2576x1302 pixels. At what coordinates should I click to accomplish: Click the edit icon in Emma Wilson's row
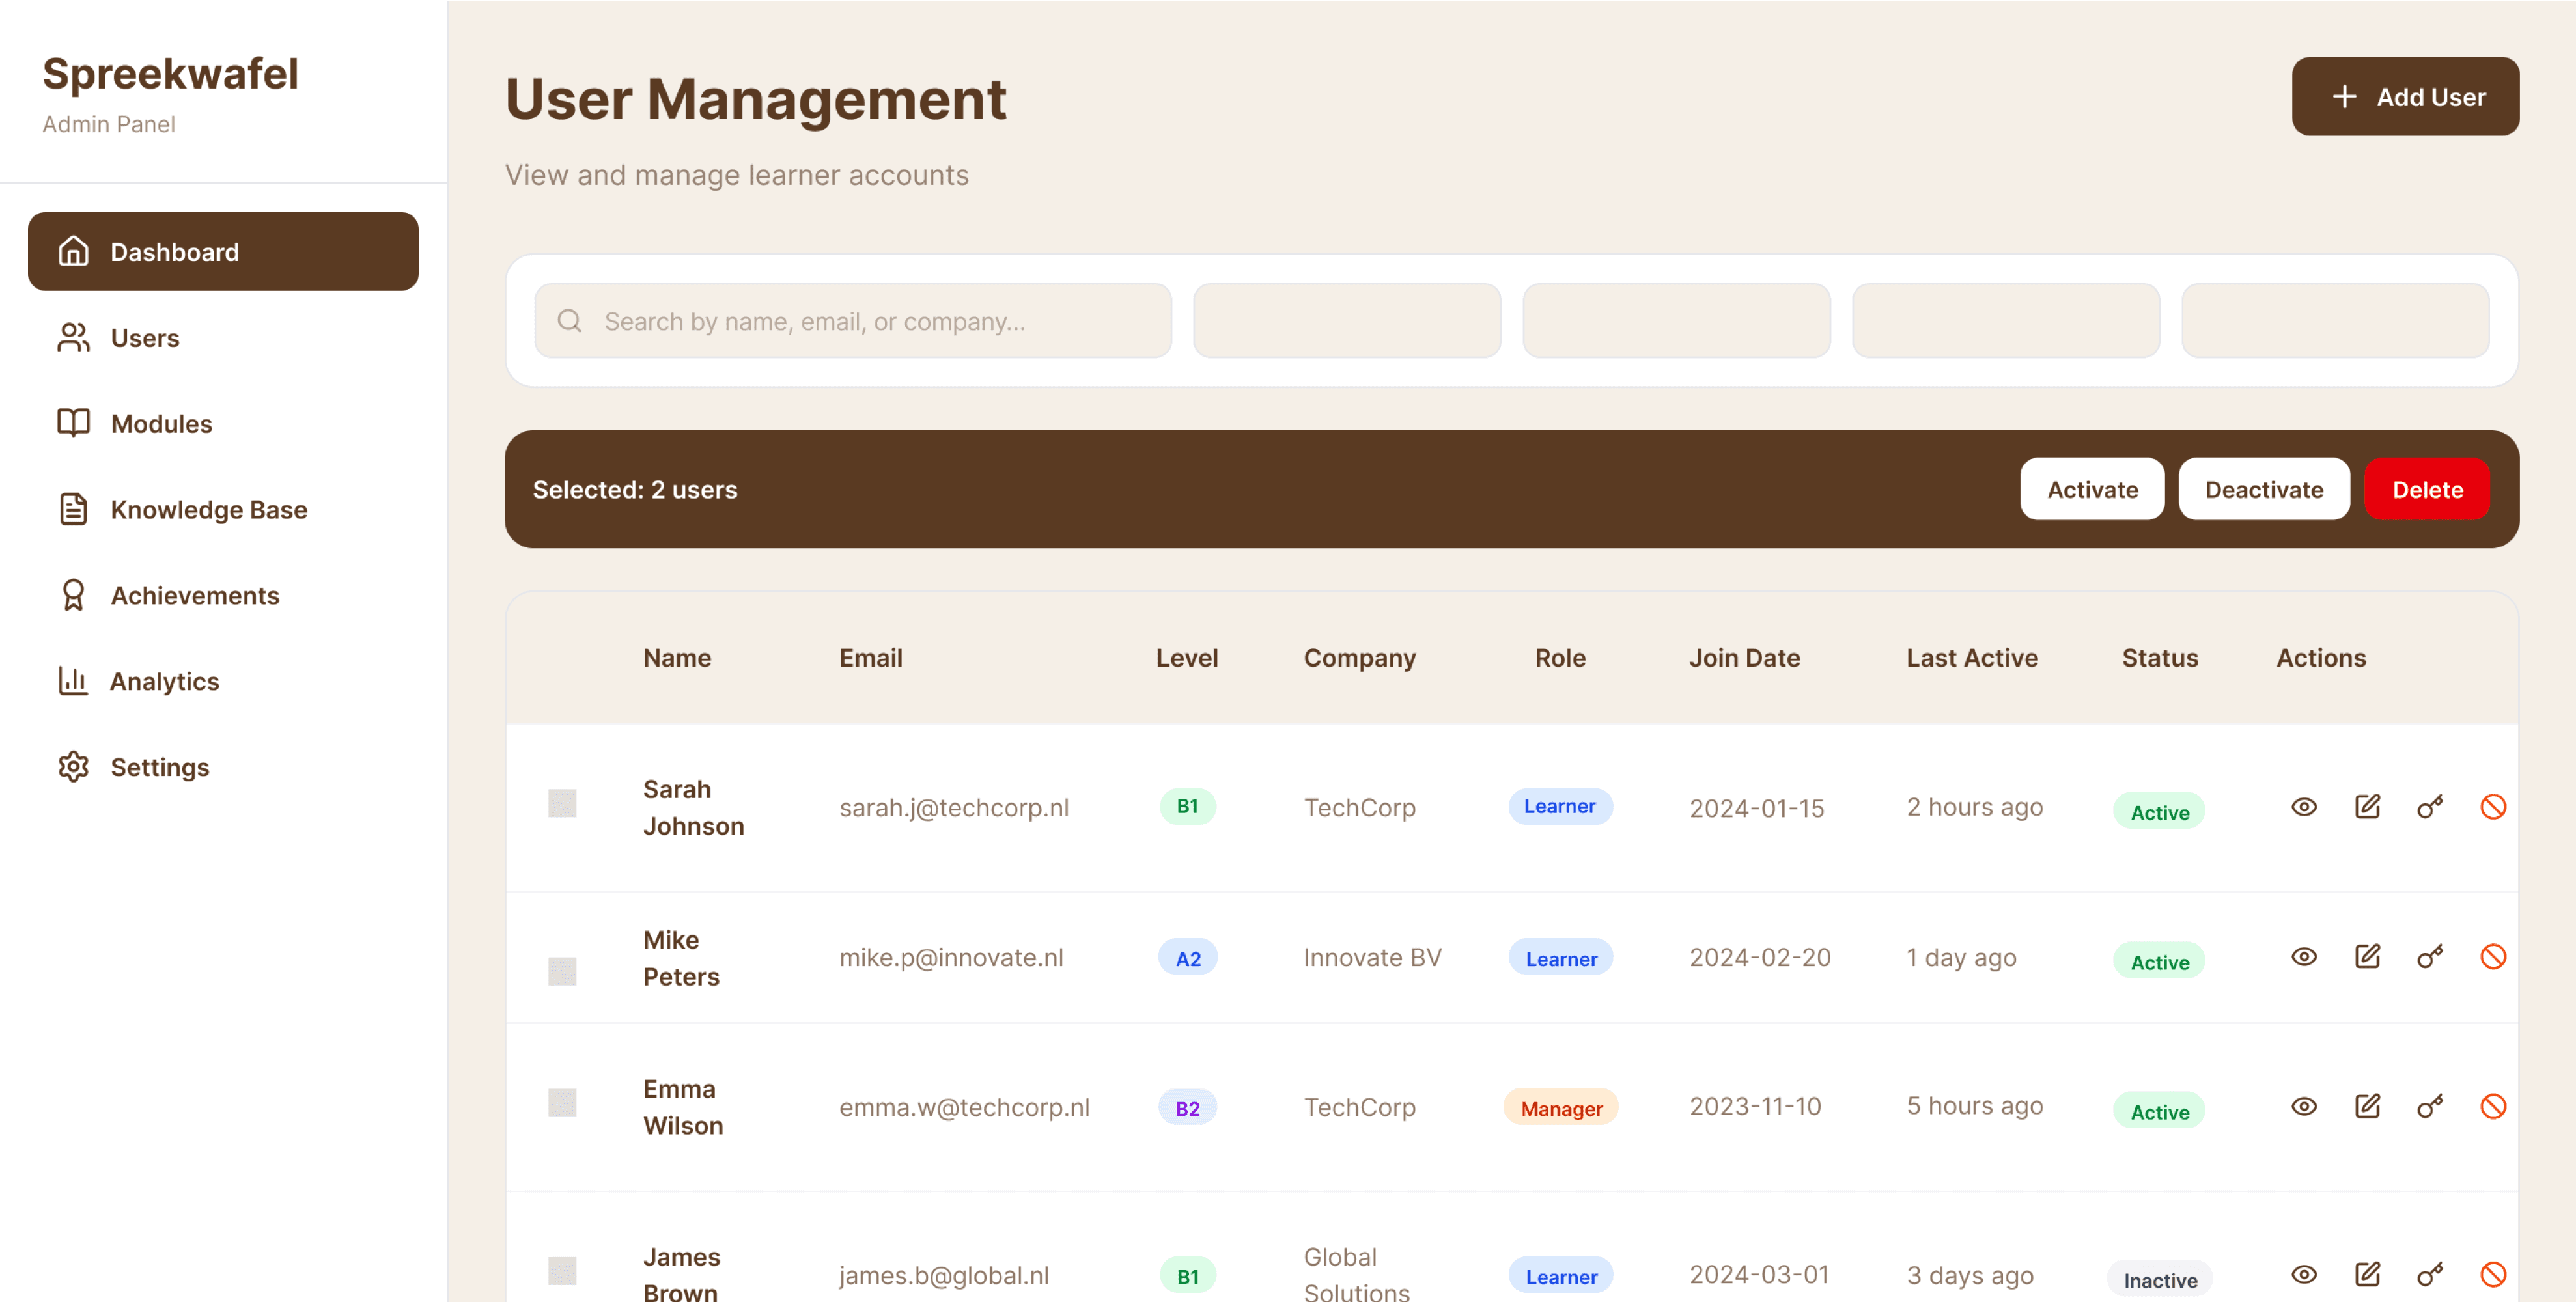click(x=2367, y=1106)
